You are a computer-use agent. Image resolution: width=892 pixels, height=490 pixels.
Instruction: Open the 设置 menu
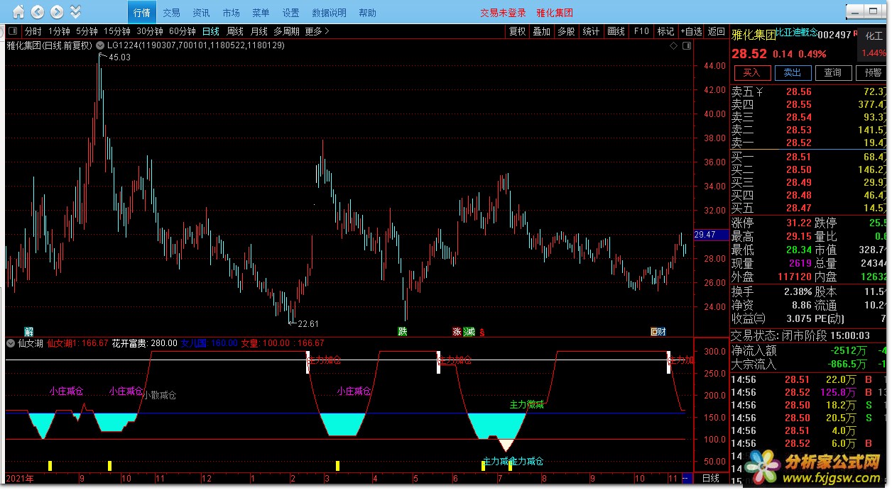click(x=290, y=13)
